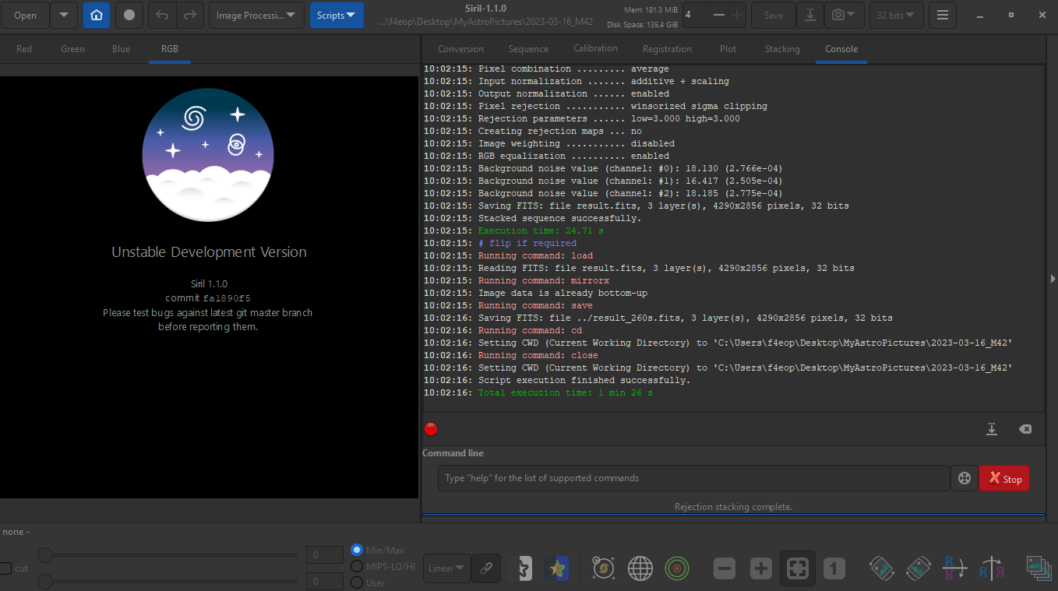Click the photometry star icon
Image resolution: width=1058 pixels, height=591 pixels.
[556, 568]
